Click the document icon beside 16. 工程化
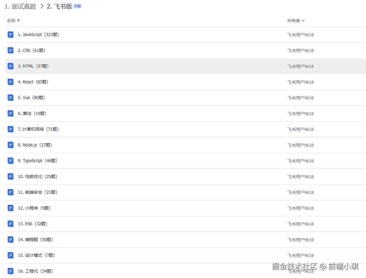The image size is (366, 278). point(11,271)
